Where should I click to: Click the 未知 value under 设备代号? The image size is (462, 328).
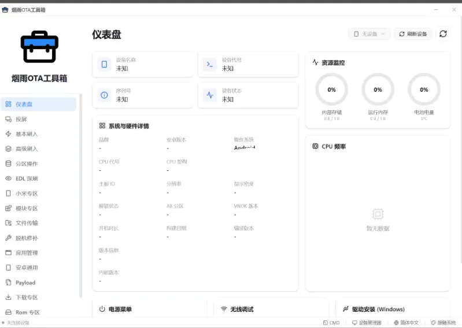pos(227,69)
